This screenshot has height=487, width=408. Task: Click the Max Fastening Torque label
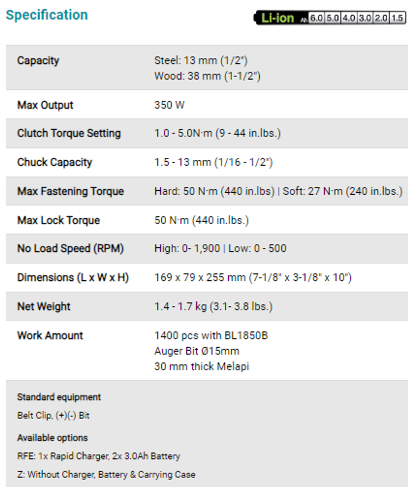tap(71, 191)
